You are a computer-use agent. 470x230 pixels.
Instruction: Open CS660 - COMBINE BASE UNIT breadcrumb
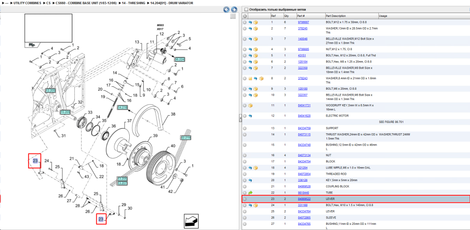(86, 3)
